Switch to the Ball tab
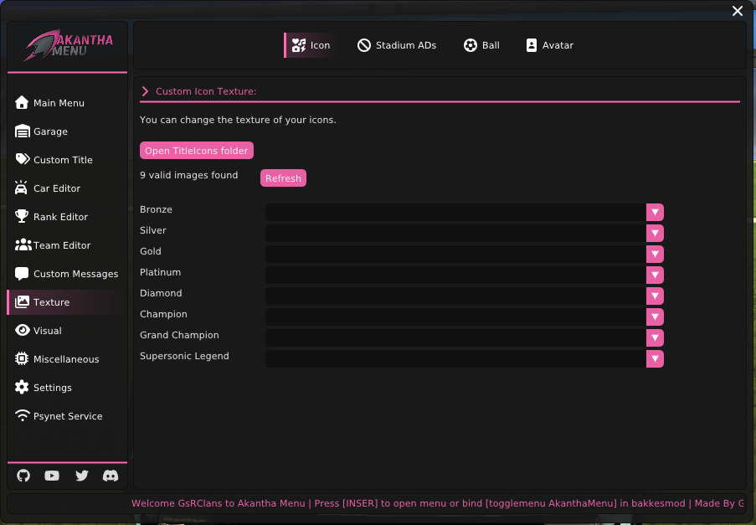Screen dimensions: 756x525 coord(481,45)
